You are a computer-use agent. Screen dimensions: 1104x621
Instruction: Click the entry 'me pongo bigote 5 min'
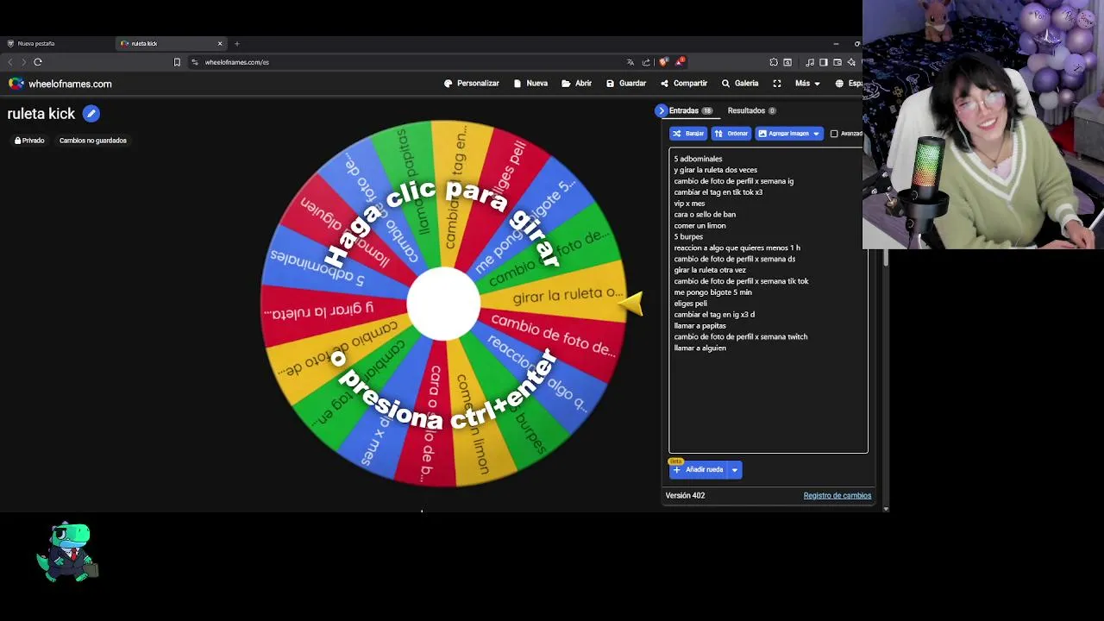click(712, 292)
